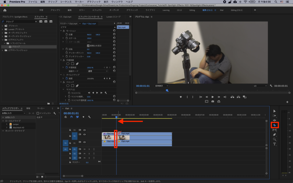Hide track V2 with the eye icon
293x183 pixels.
tap(84, 134)
